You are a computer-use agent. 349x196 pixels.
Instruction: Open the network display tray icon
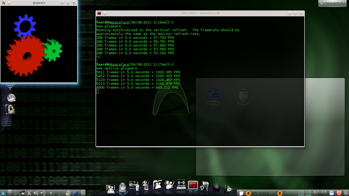(22, 193)
